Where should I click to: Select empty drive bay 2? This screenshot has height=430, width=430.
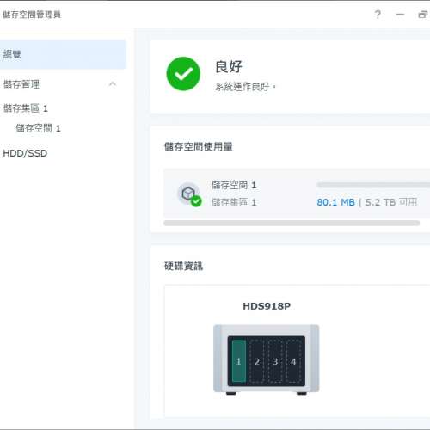tap(257, 361)
